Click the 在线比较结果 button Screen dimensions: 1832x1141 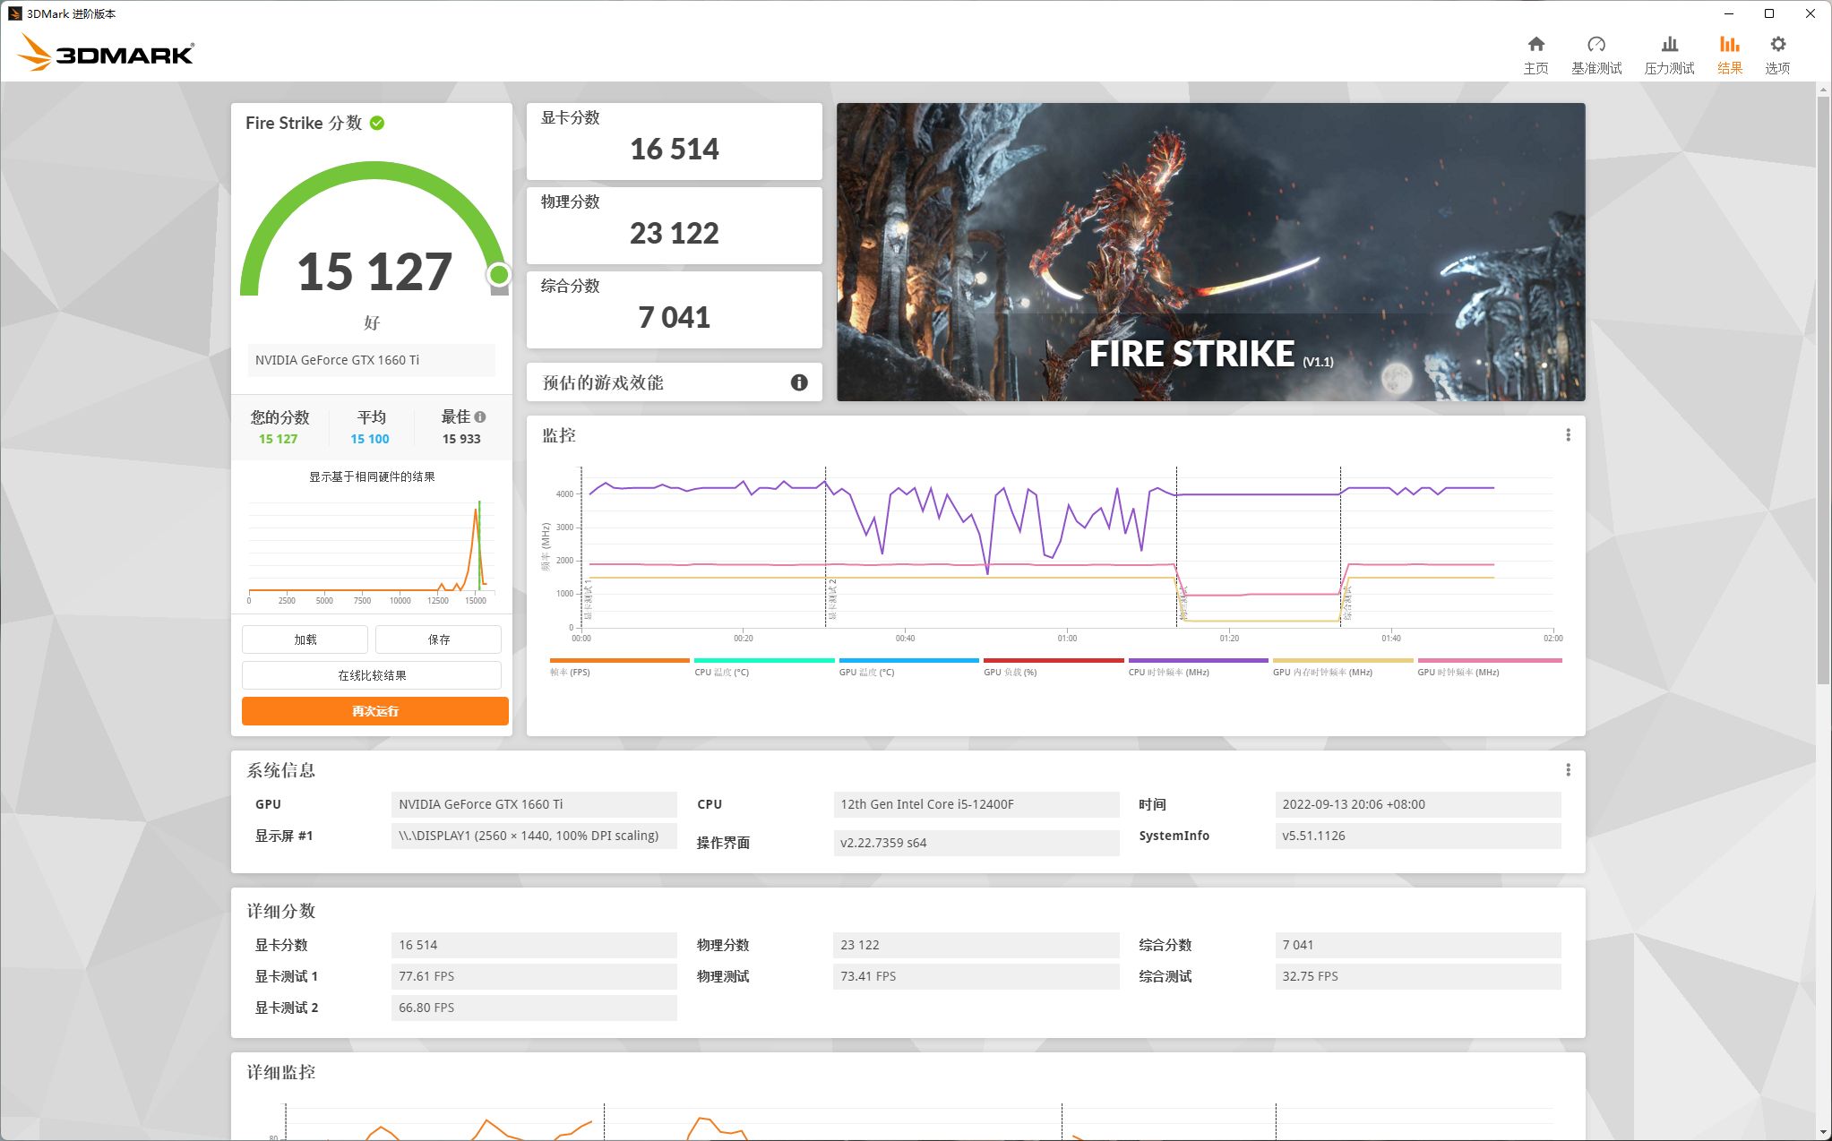click(371, 675)
